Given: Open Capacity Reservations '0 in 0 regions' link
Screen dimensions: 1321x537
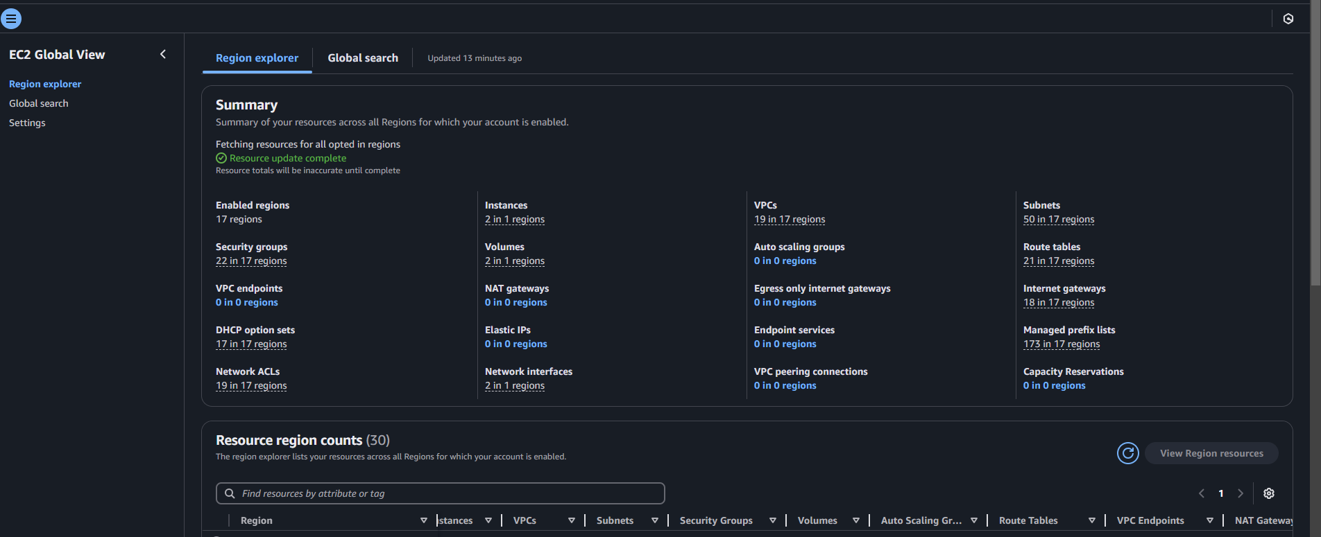Looking at the screenshot, I should [x=1055, y=385].
